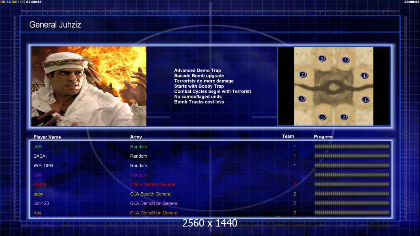Click GLA Stealth General army text
Viewport: 420px width, 236px height.
tap(151, 194)
